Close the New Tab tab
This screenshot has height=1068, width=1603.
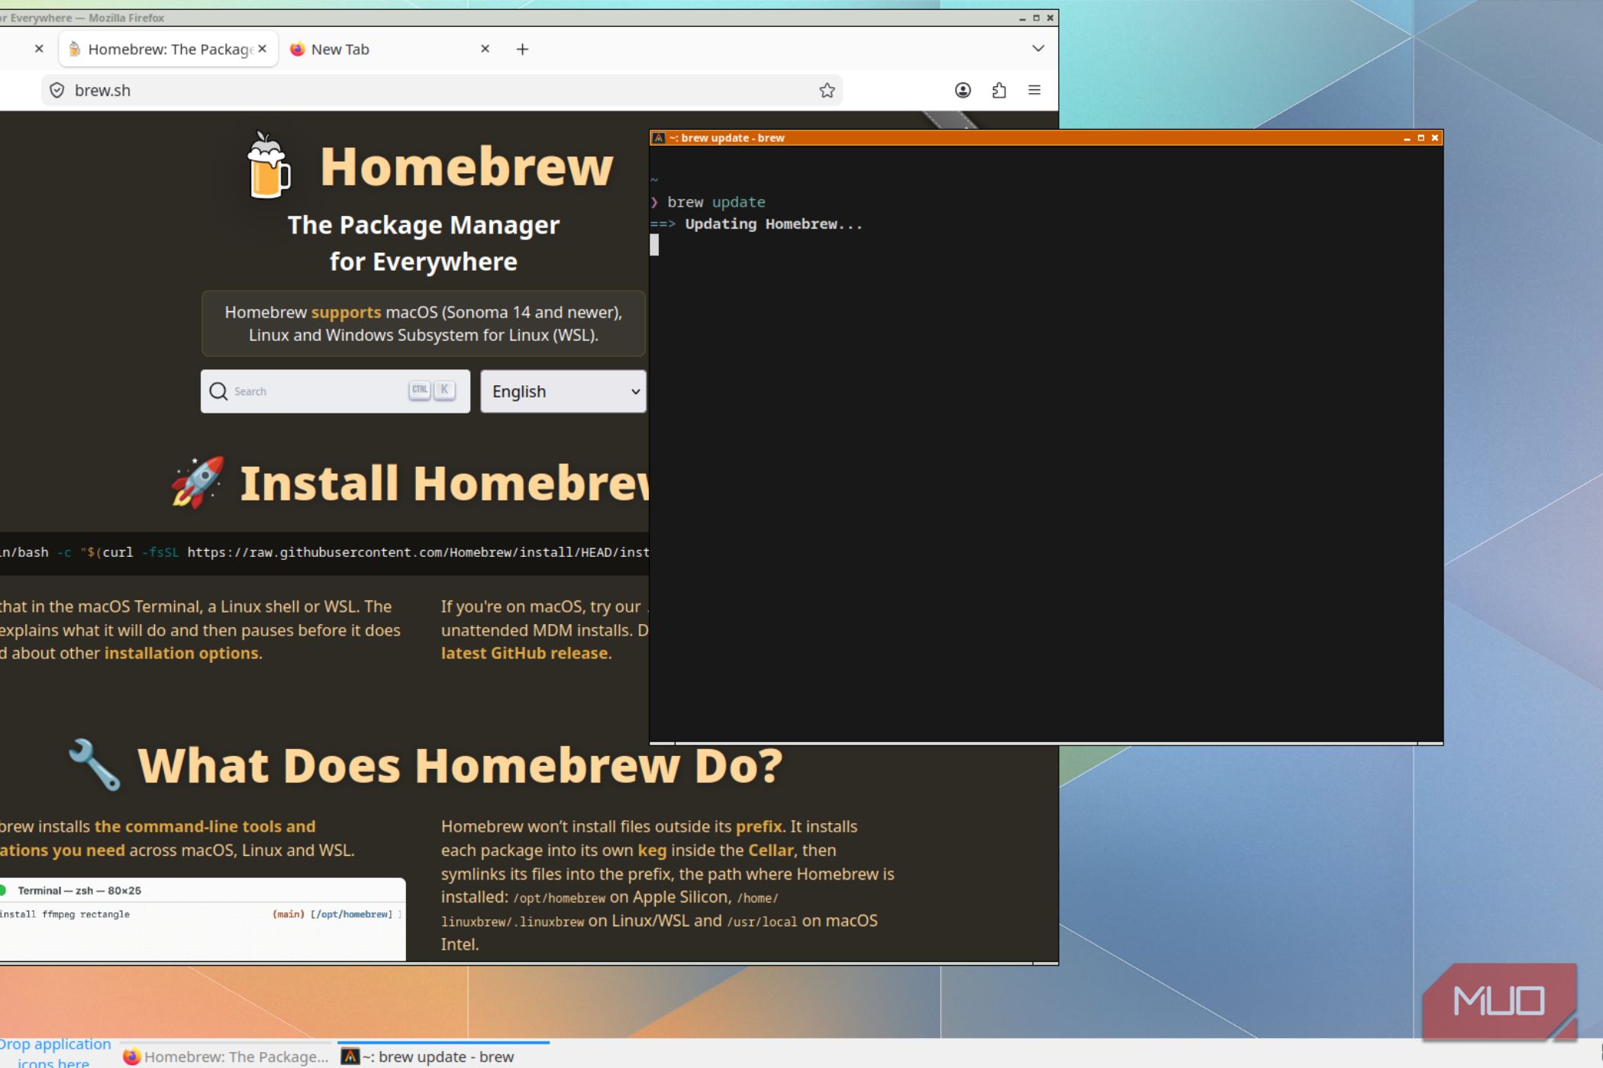point(485,49)
